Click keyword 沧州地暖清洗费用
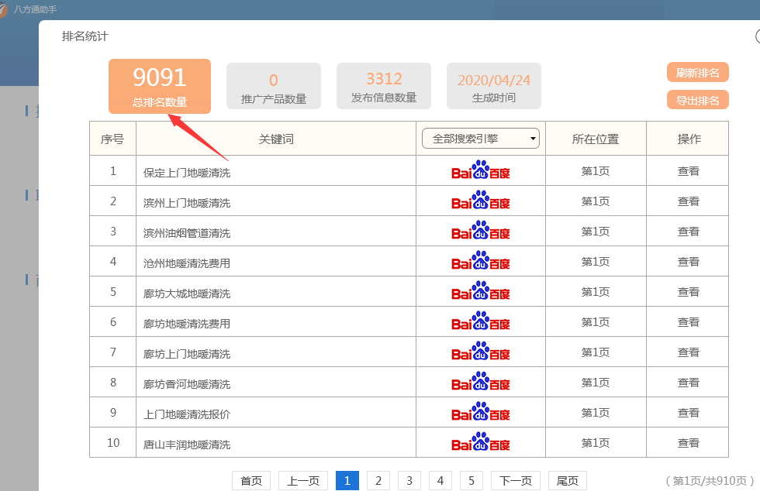The width and height of the screenshot is (760, 491). (x=187, y=263)
